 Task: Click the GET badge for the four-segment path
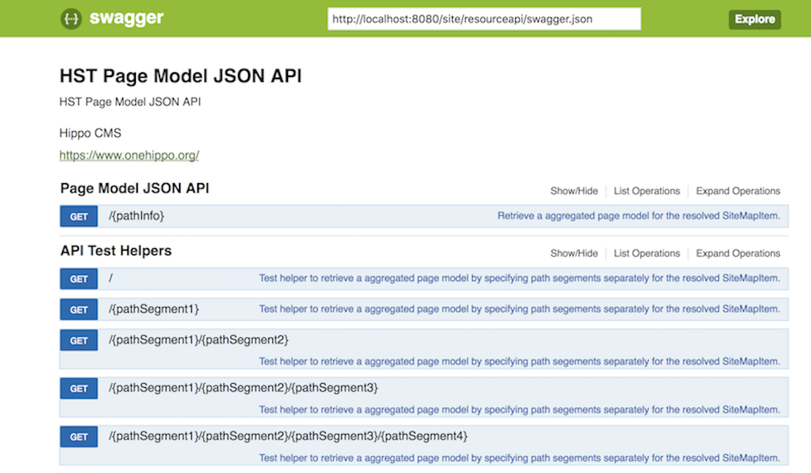coord(79,437)
